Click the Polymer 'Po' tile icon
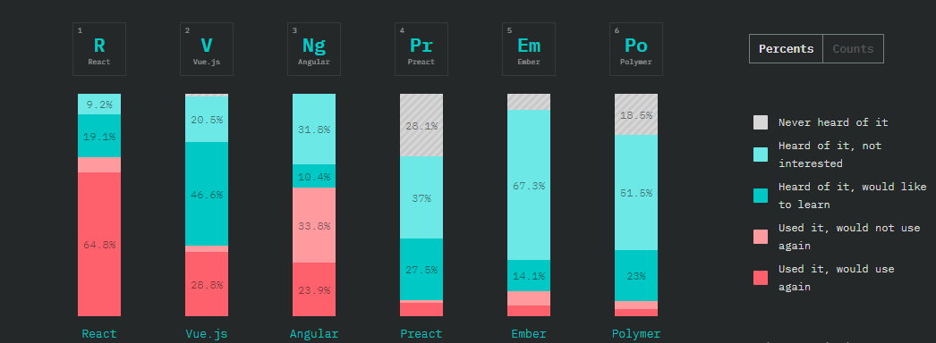This screenshot has height=343, width=936. (636, 49)
